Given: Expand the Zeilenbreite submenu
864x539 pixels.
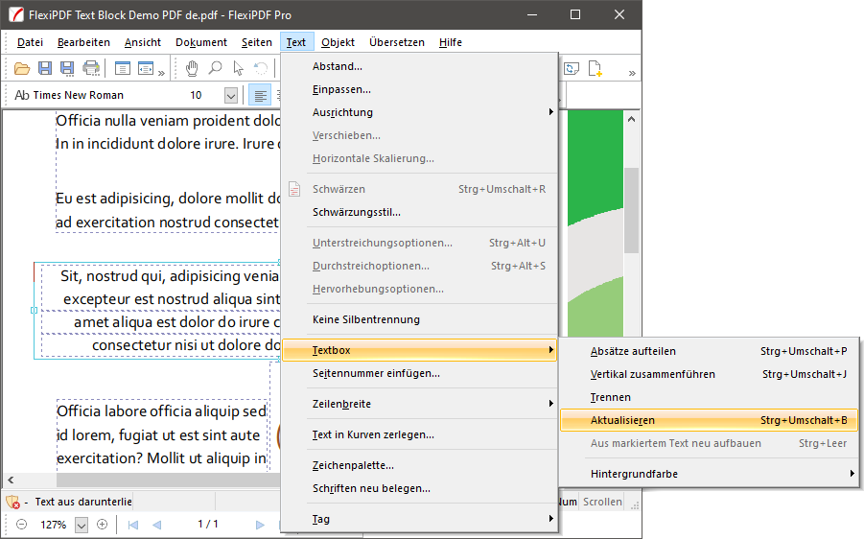Looking at the screenshot, I should click(x=419, y=404).
